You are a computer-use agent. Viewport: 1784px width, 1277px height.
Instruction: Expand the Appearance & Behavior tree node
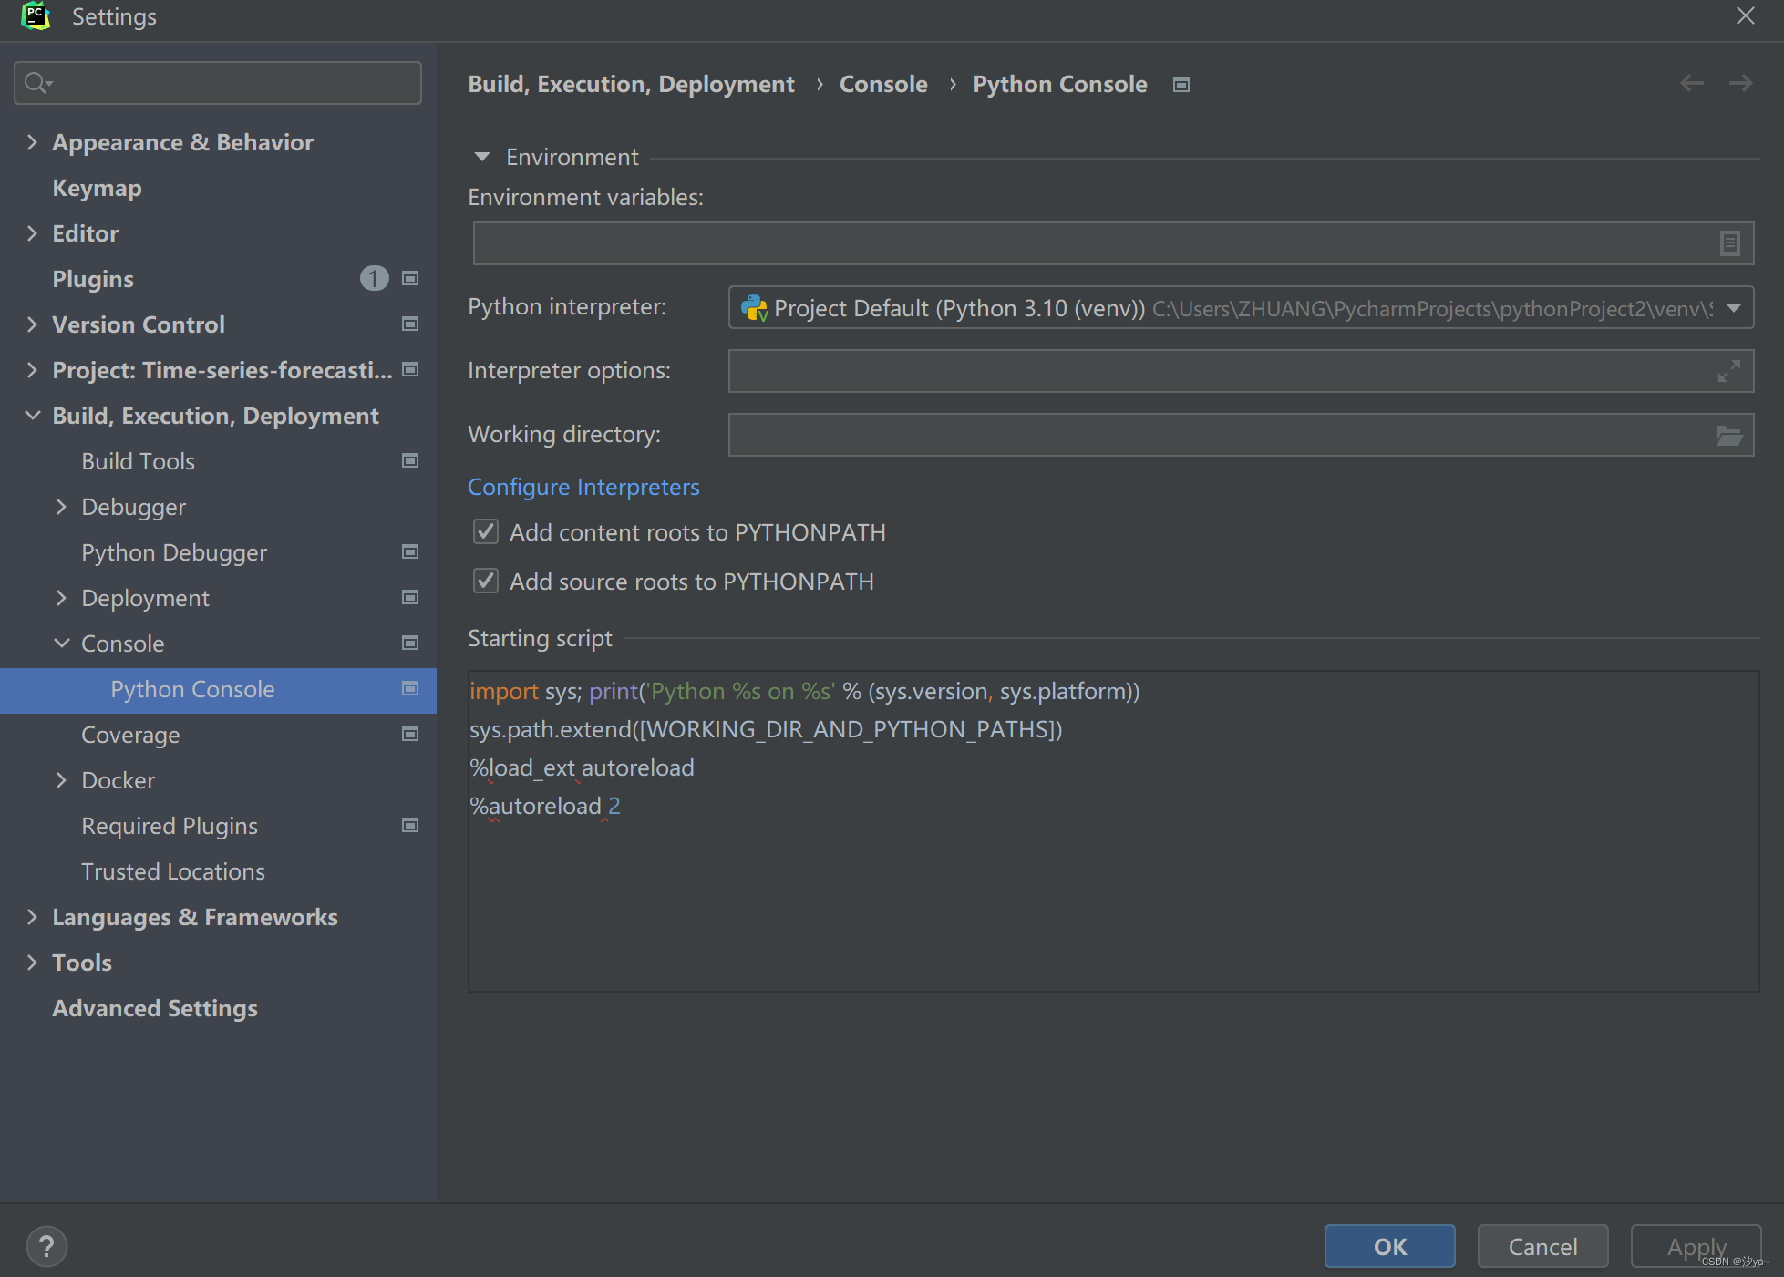tap(32, 142)
